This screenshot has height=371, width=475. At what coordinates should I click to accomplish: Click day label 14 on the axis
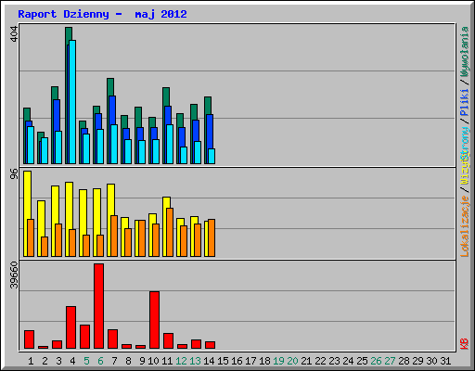coord(209,361)
